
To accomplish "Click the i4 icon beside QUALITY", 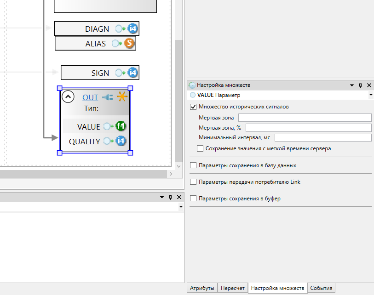I will [121, 141].
